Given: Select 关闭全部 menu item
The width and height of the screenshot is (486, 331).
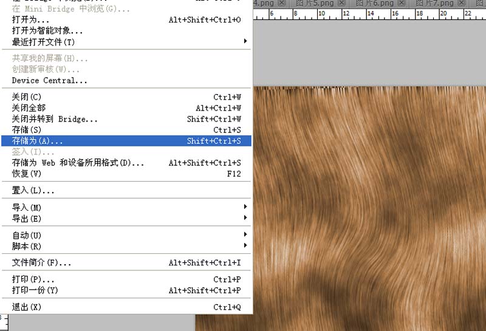Looking at the screenshot, I should [x=126, y=108].
